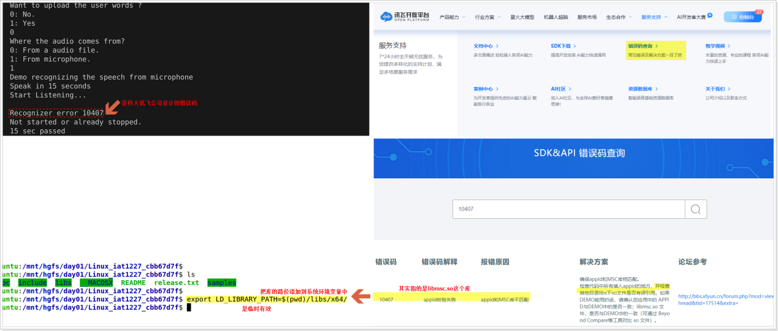The image size is (778, 331).
Task: Click '15 sec passed' terminal line
Action: tap(37, 131)
